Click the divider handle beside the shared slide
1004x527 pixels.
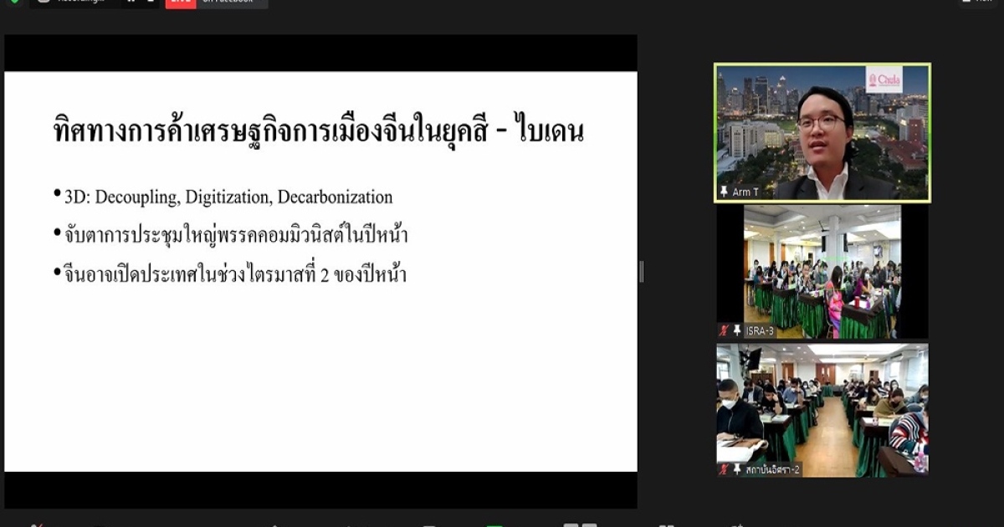(x=642, y=272)
